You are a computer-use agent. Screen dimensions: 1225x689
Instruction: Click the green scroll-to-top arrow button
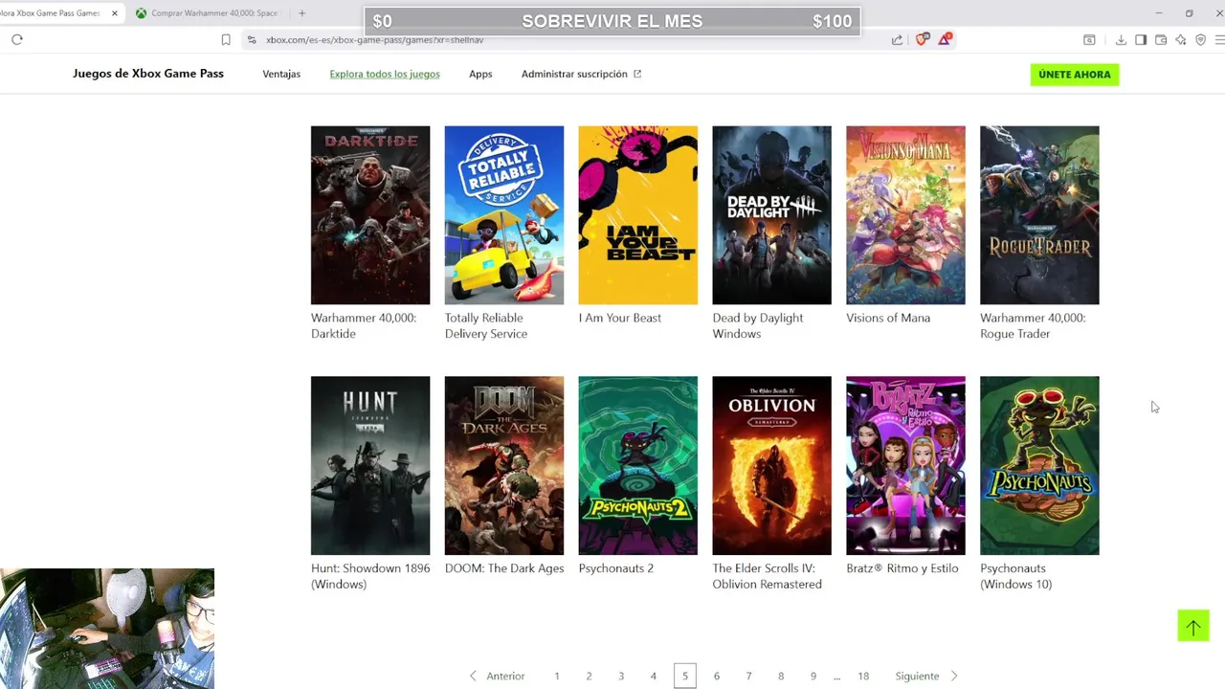(x=1193, y=626)
